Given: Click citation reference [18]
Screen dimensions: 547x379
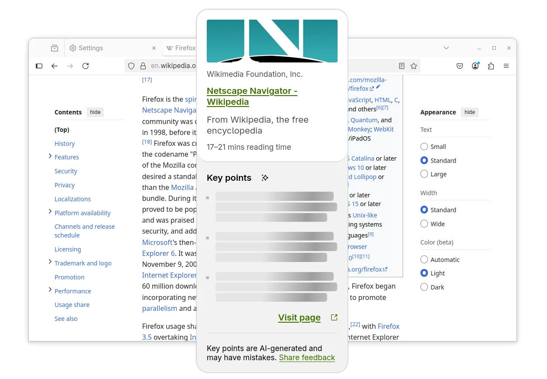Looking at the screenshot, I should (147, 142).
